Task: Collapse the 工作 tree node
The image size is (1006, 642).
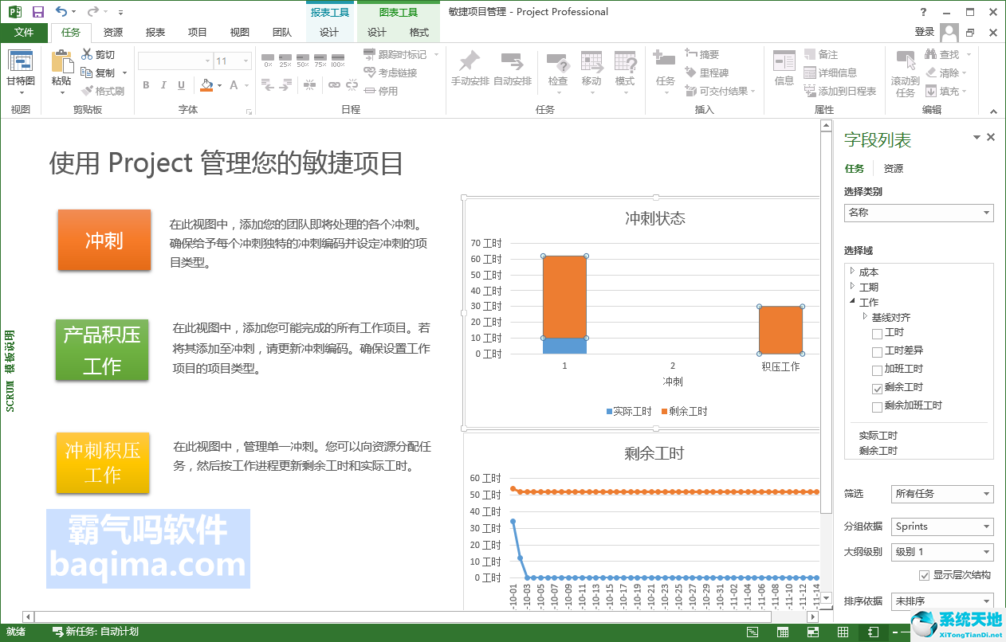Action: pos(852,302)
